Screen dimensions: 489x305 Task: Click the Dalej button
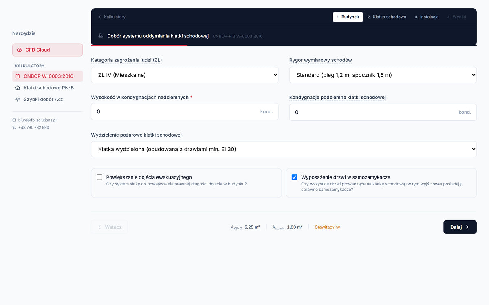pyautogui.click(x=460, y=227)
